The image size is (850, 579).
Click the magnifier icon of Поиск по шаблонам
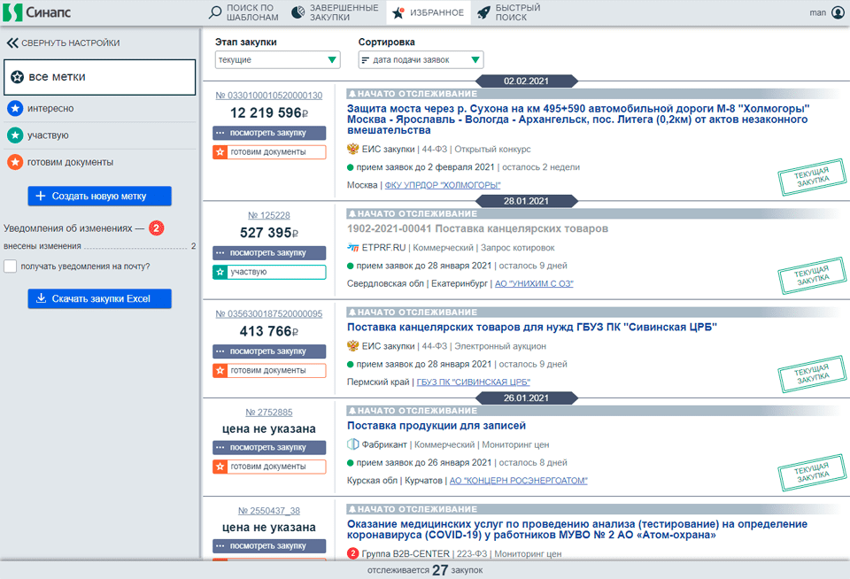(215, 12)
